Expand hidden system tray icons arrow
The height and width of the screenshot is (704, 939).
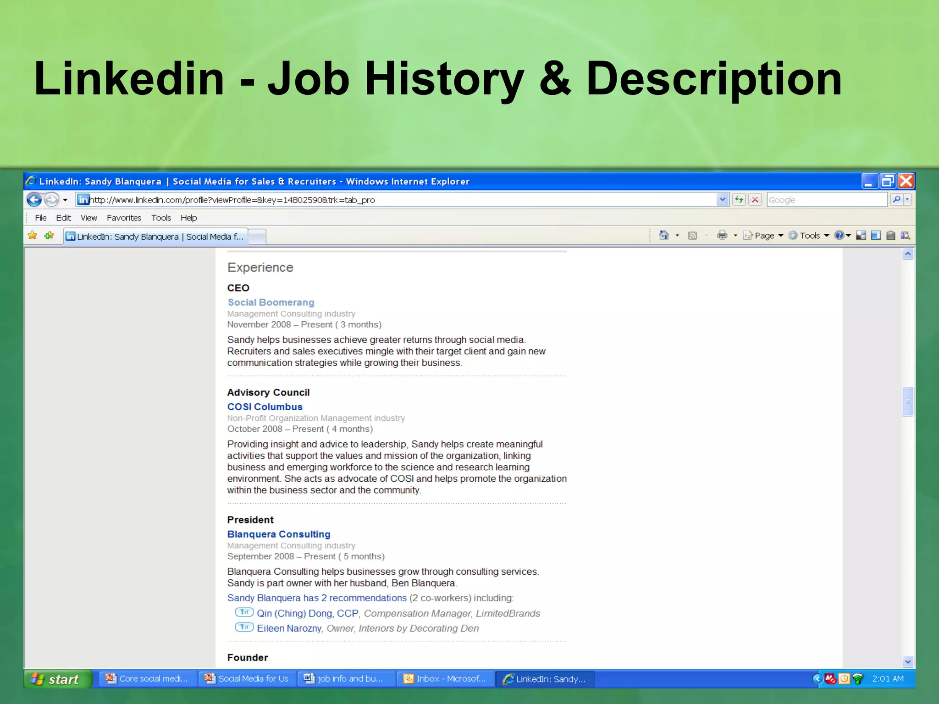pos(817,679)
